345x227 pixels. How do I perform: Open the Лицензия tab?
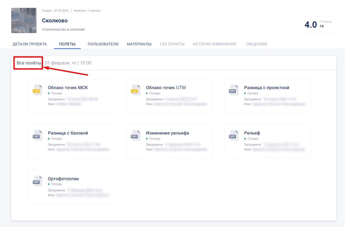tap(256, 44)
